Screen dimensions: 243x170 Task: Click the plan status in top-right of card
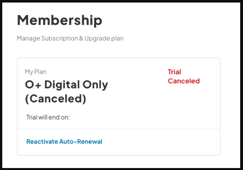pyautogui.click(x=183, y=76)
